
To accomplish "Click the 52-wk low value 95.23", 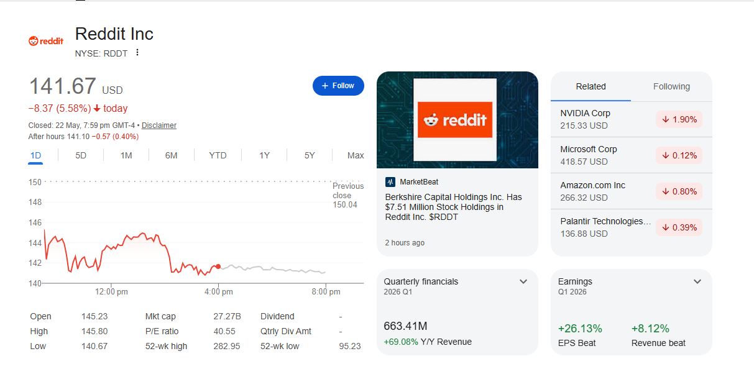I will pos(351,346).
